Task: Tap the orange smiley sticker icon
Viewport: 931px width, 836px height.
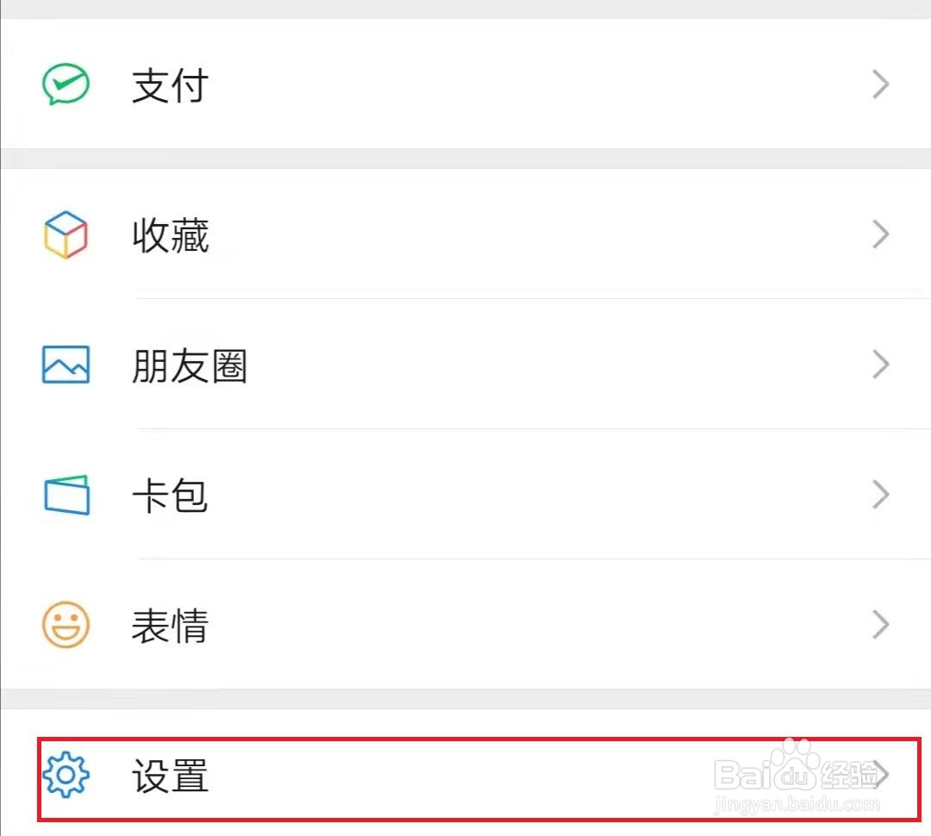Action: coord(66,625)
